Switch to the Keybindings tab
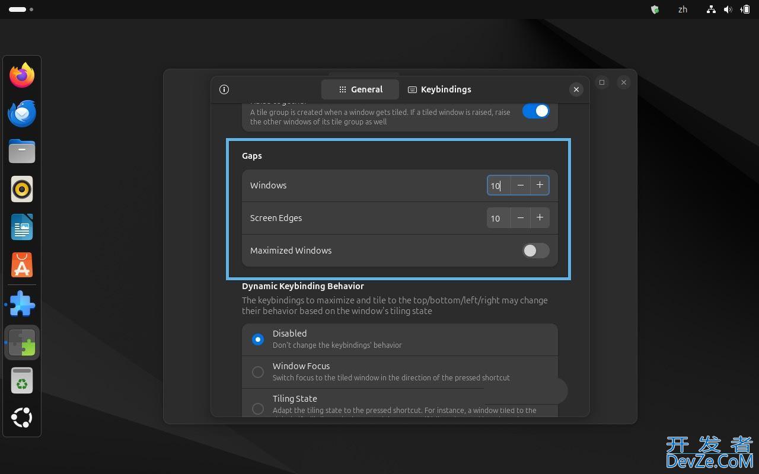Image resolution: width=759 pixels, height=474 pixels. tap(440, 89)
